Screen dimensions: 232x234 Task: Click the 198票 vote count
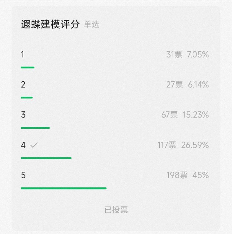[x=177, y=175]
